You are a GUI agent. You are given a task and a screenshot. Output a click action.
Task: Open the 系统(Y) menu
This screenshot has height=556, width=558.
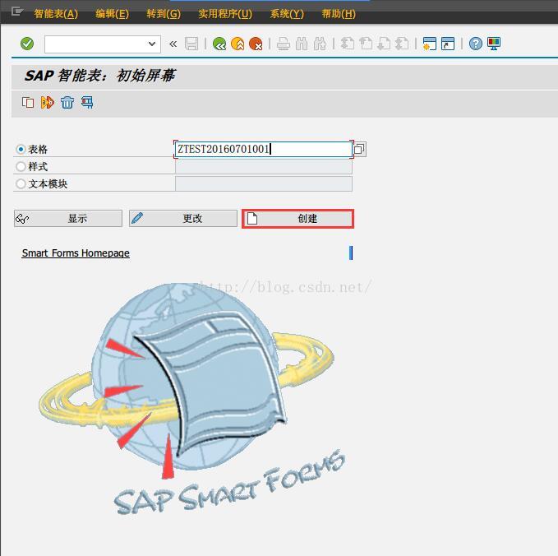[x=287, y=14]
